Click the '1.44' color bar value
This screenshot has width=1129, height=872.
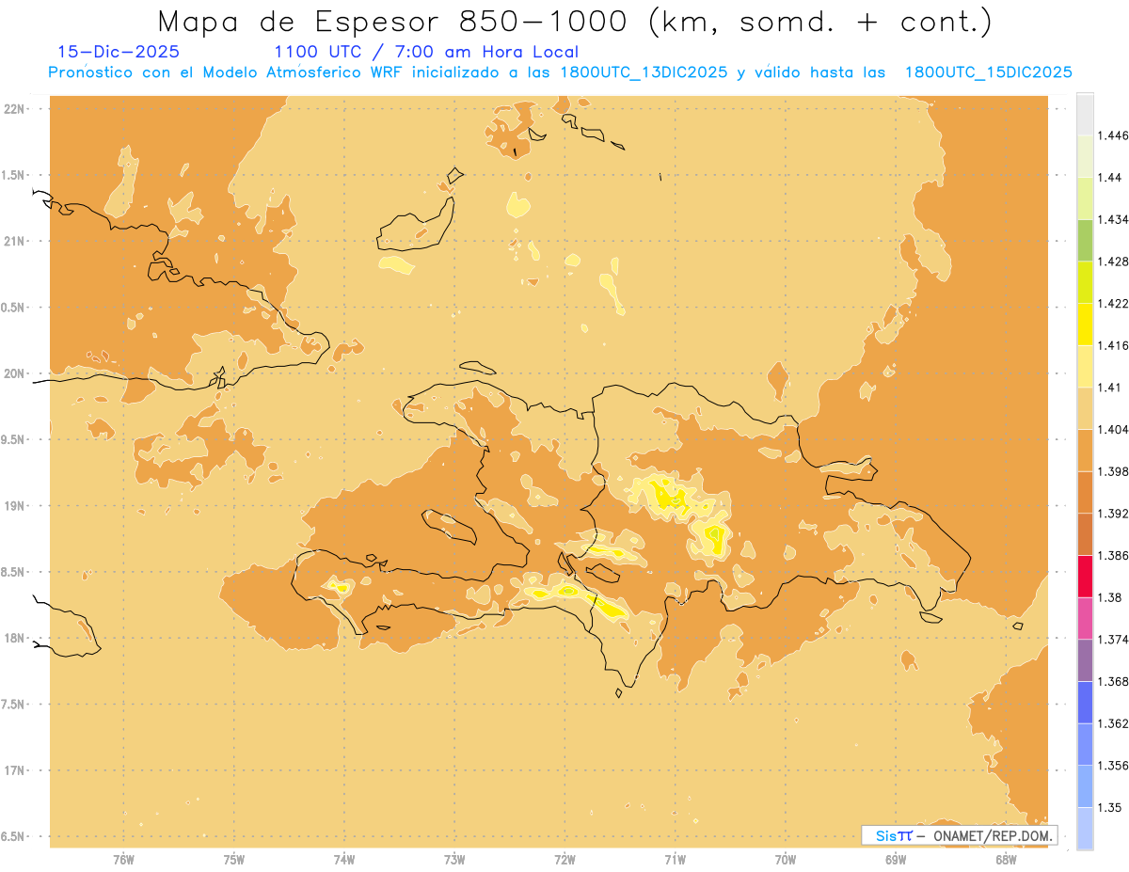[1109, 178]
